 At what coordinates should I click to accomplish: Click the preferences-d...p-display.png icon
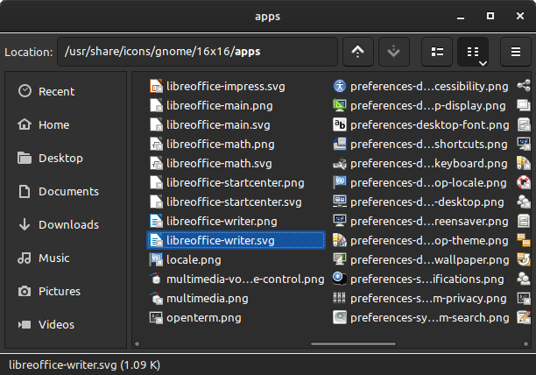click(x=340, y=105)
